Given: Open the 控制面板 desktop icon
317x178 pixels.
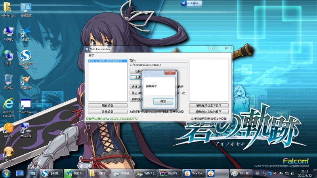Looking at the screenshot, I should point(26,9).
